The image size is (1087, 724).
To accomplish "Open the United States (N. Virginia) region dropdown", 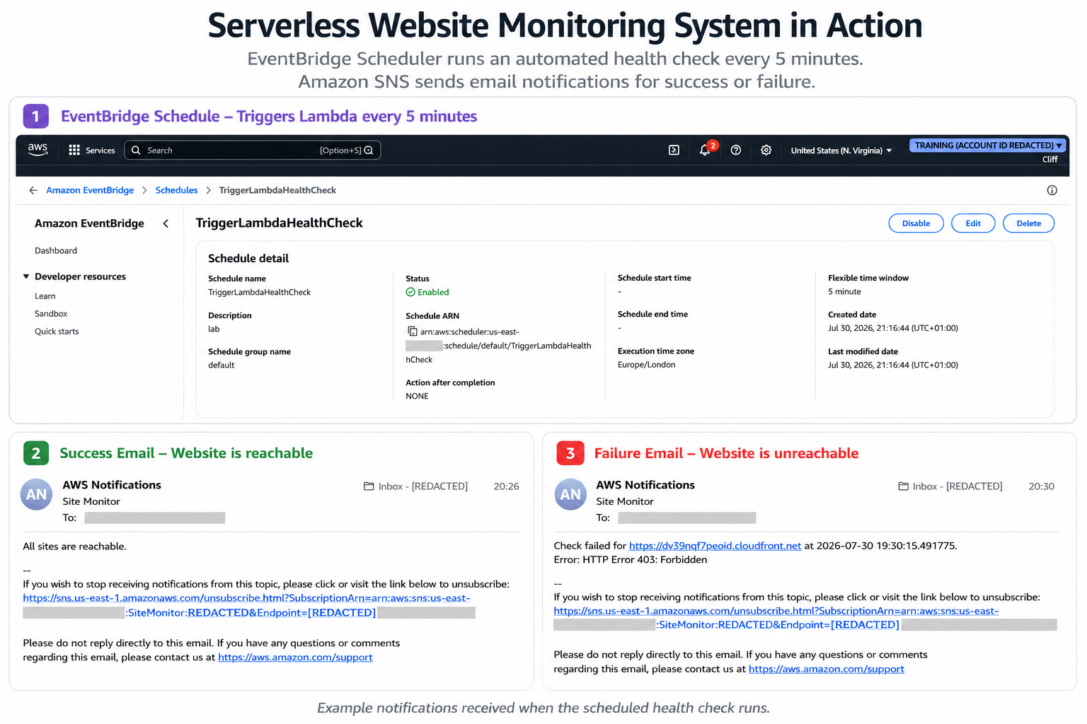I will pos(841,151).
